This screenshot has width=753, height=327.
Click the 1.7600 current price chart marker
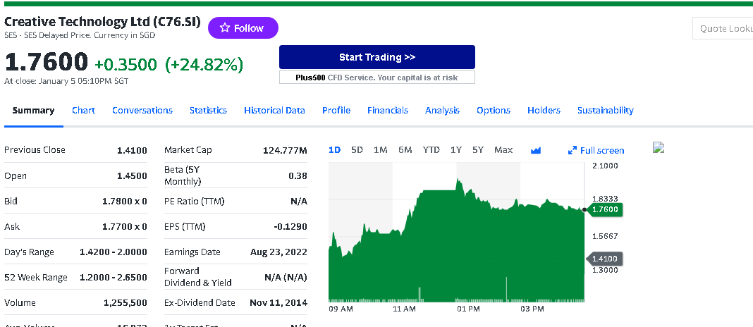pyautogui.click(x=605, y=209)
